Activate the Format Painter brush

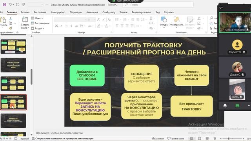tap(11, 28)
